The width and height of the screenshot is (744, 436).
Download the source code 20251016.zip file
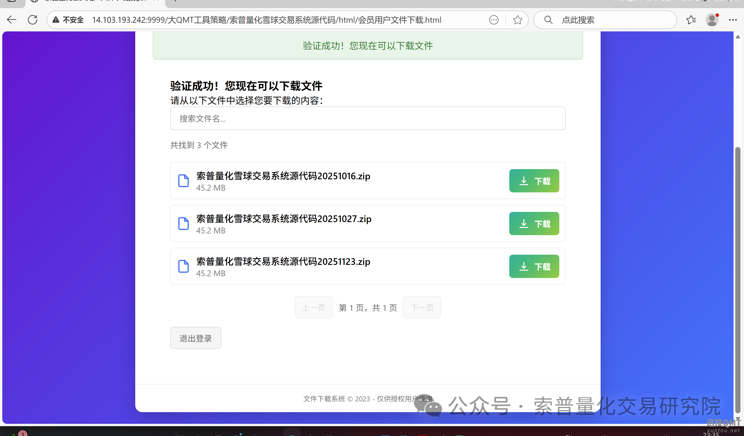pyautogui.click(x=534, y=180)
